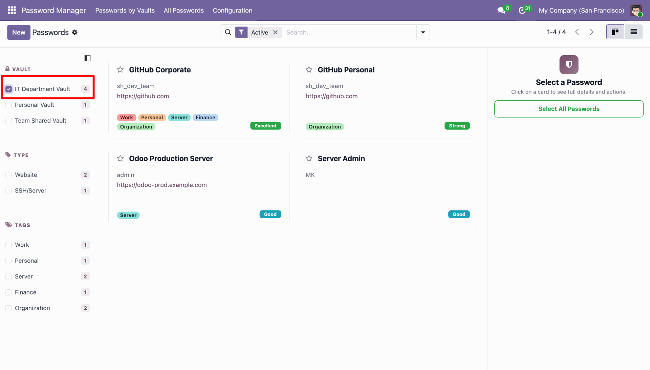The image size is (650, 370).
Task: Click the Server tag on Odoo Production Server
Action: (128, 215)
